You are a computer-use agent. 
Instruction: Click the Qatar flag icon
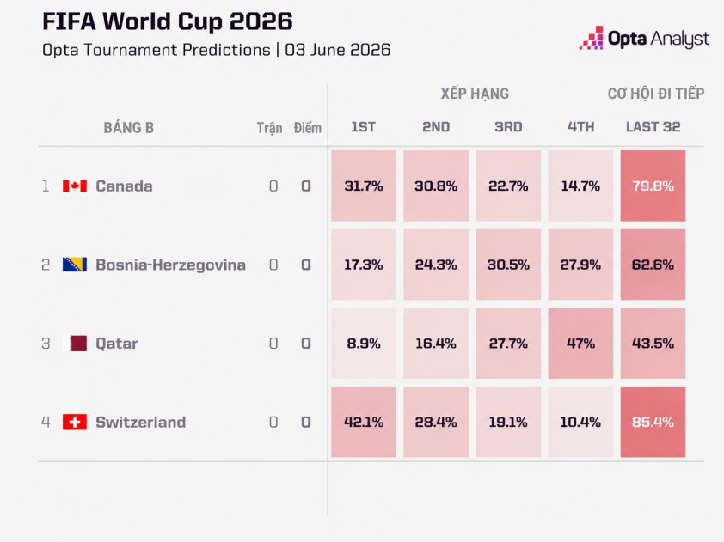(75, 344)
